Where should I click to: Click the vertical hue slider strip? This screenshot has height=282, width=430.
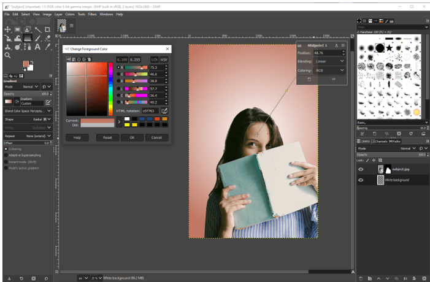coord(110,89)
